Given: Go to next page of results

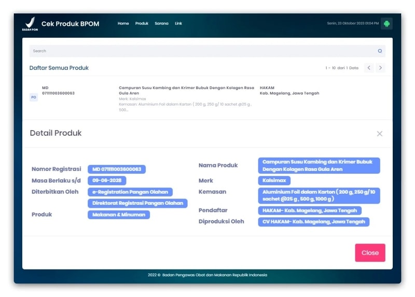Looking at the screenshot, I should [380, 68].
